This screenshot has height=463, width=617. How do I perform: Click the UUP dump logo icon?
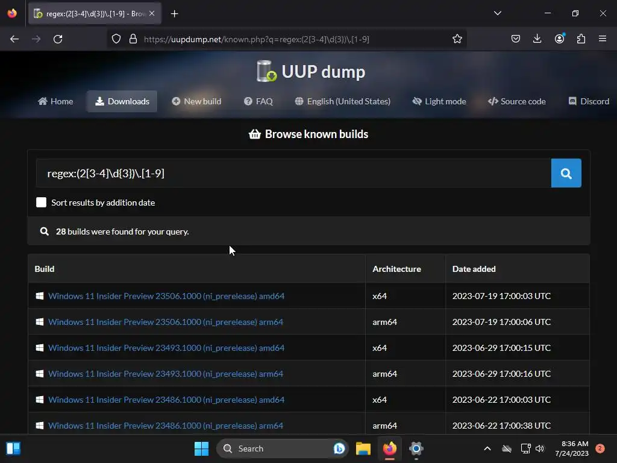(266, 71)
